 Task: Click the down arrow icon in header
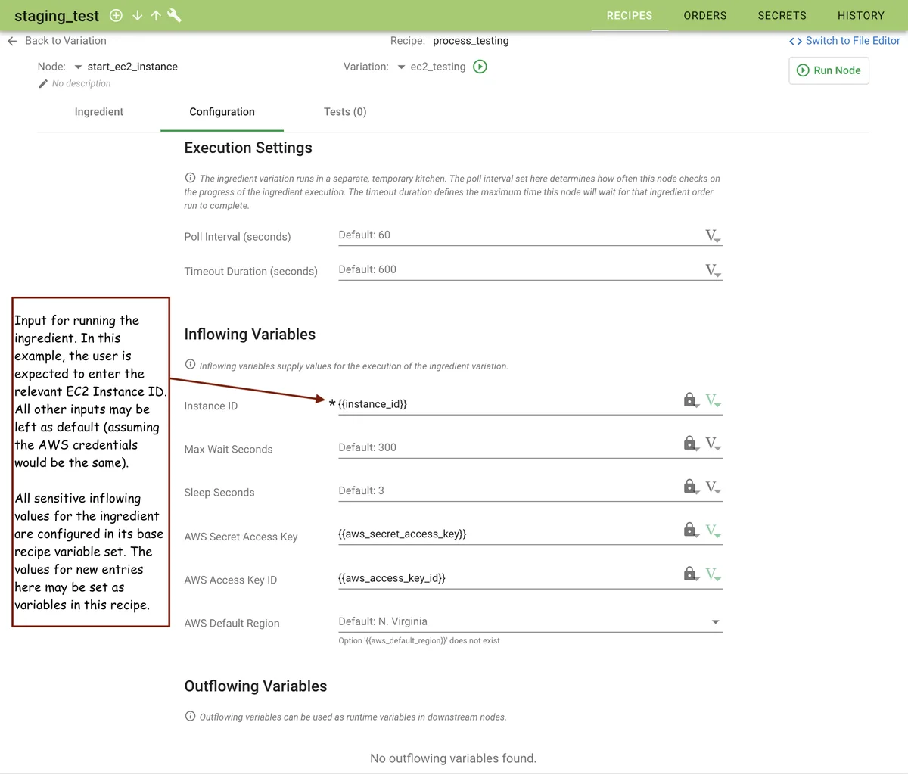click(x=137, y=15)
